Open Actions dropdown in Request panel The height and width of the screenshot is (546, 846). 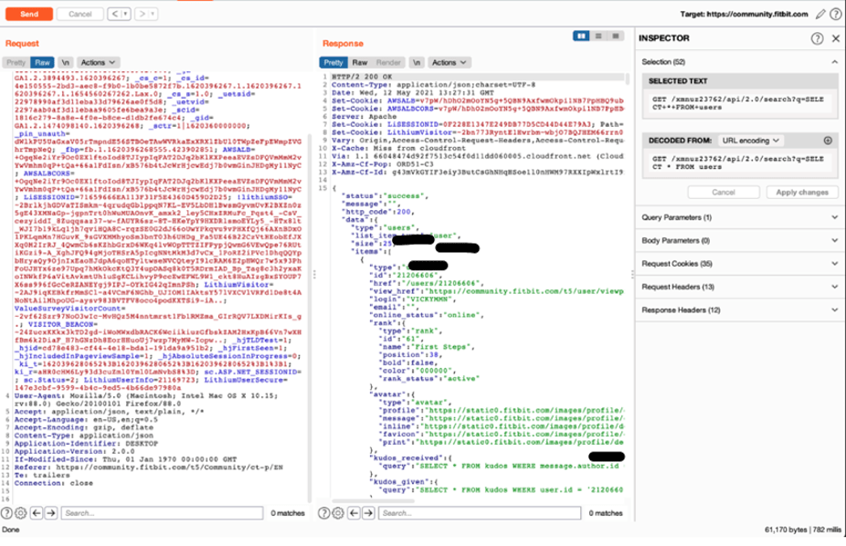(98, 62)
